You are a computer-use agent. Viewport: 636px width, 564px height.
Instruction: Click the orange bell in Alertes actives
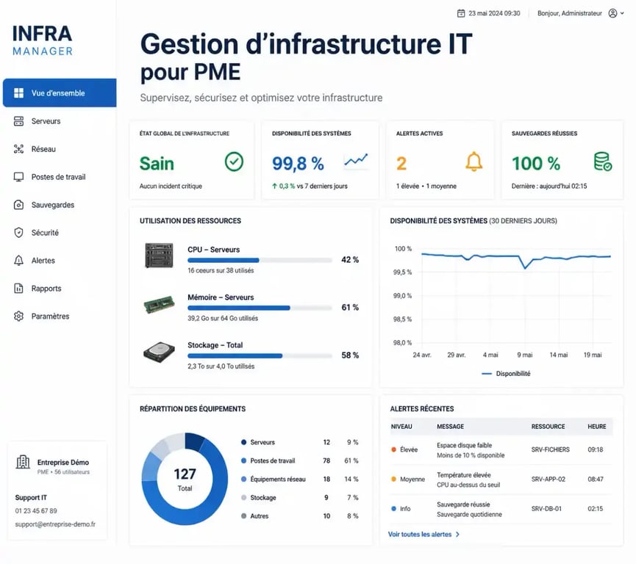pos(474,162)
